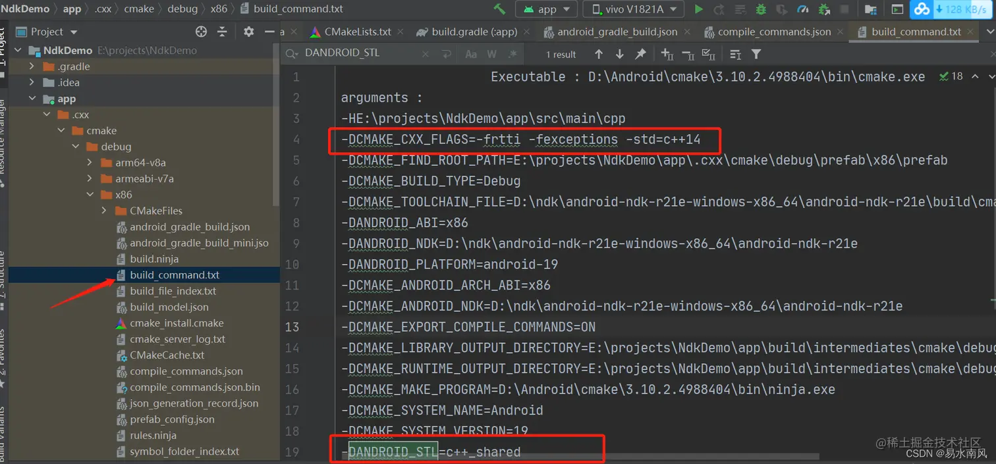Click Collapse All icon in Project panel
The image size is (996, 464).
pyautogui.click(x=222, y=32)
